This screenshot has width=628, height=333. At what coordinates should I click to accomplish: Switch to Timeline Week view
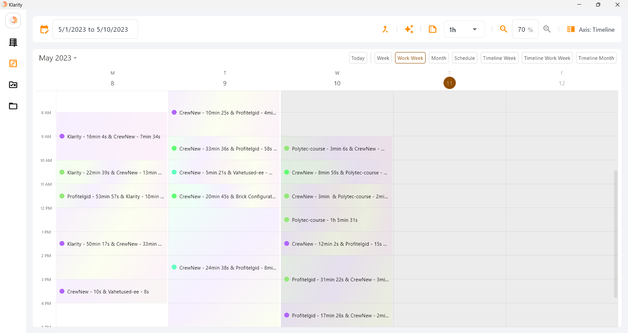[x=499, y=58]
